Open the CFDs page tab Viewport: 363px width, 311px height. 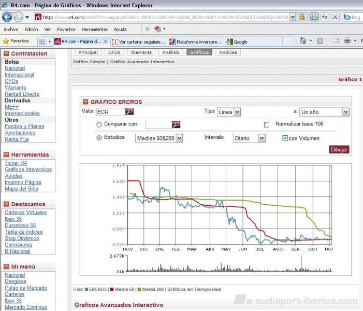click(x=114, y=52)
